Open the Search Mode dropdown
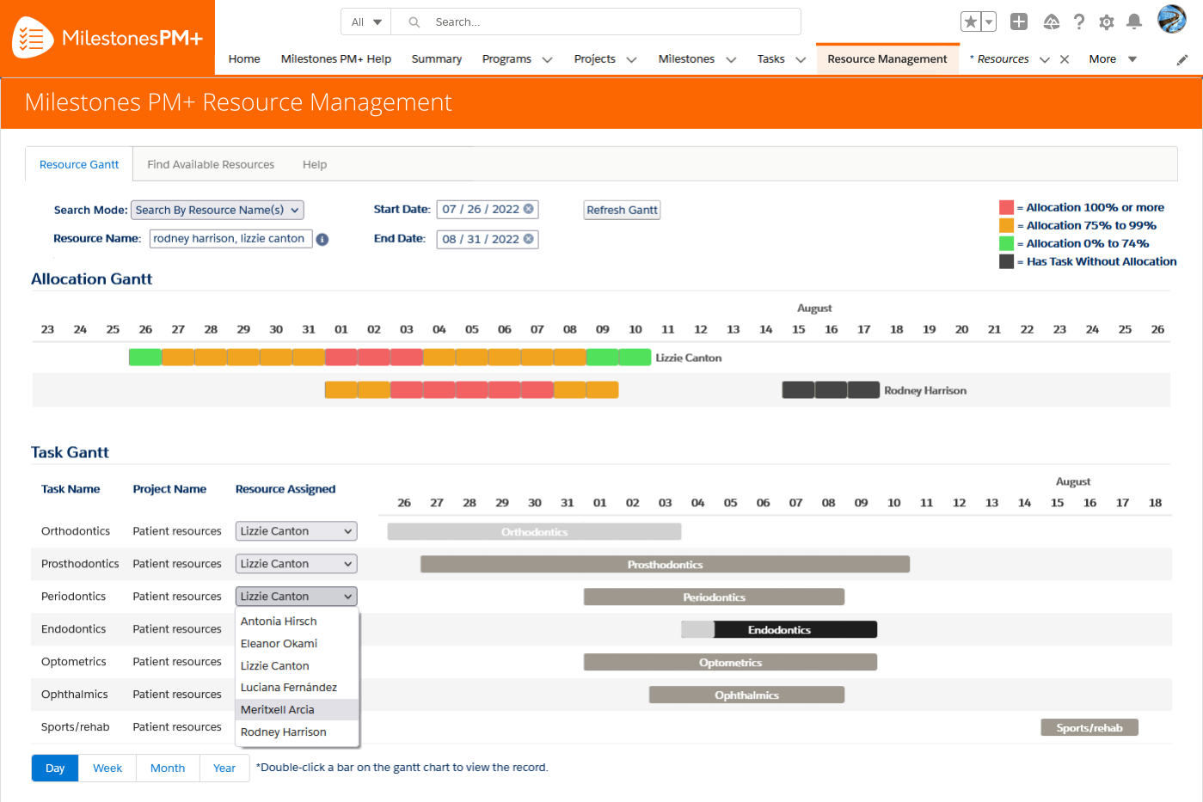The image size is (1203, 802). click(217, 210)
